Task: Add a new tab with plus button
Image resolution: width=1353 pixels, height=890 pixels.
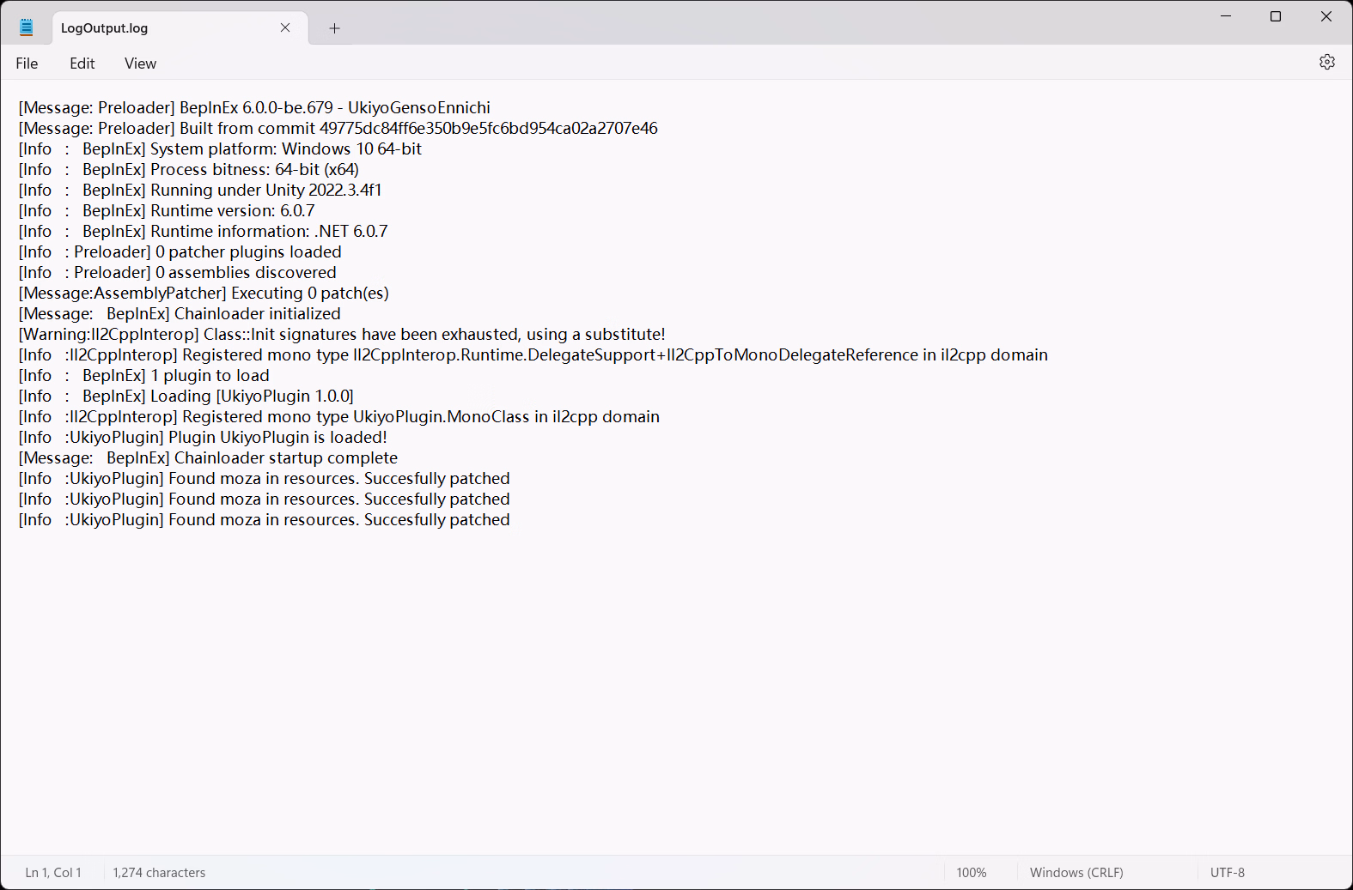Action: (334, 28)
